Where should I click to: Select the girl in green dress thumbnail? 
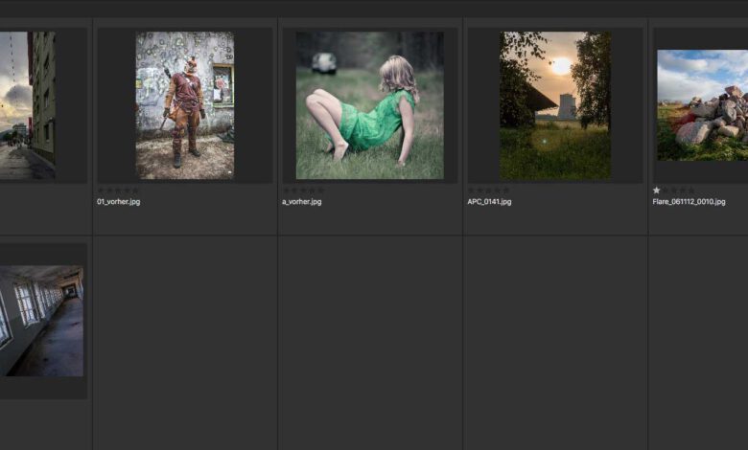point(370,105)
